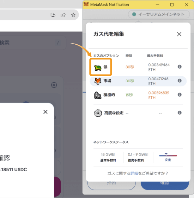
Task: Open swap settings gear in the browser page
Action: (54, 85)
